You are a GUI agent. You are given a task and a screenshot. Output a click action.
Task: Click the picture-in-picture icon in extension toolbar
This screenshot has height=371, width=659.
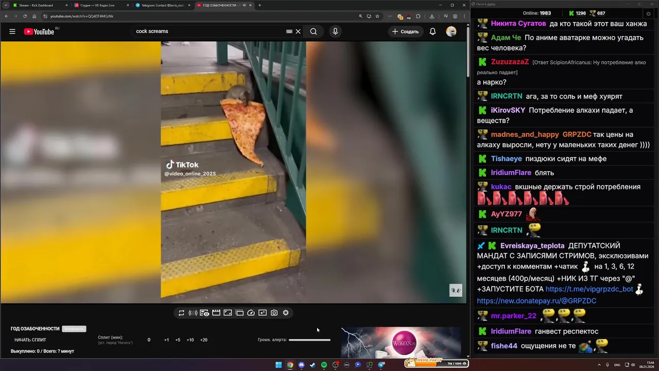point(228,313)
